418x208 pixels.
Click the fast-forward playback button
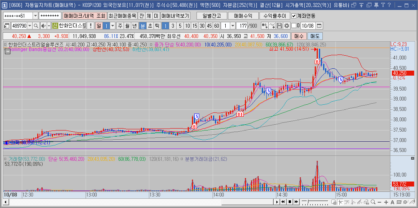296,202
